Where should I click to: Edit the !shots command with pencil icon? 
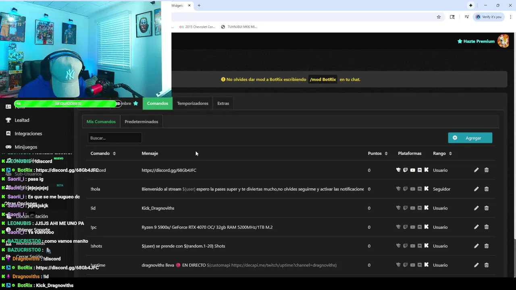pos(476,246)
